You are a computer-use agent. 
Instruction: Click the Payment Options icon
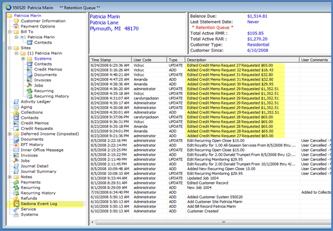point(16,26)
